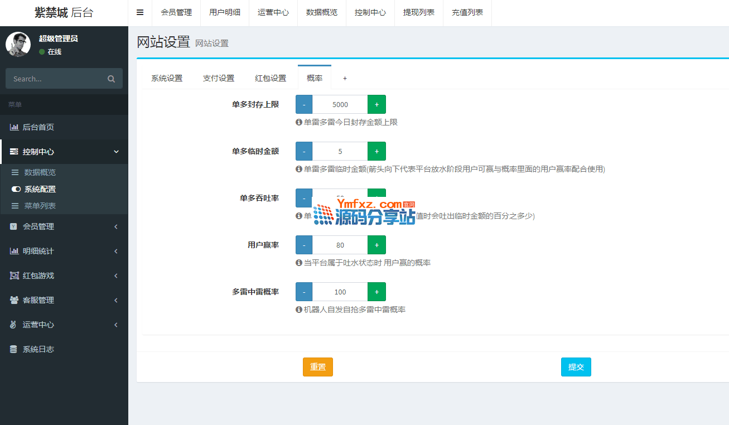Click the search magnifier icon in sidebar

click(x=111, y=79)
